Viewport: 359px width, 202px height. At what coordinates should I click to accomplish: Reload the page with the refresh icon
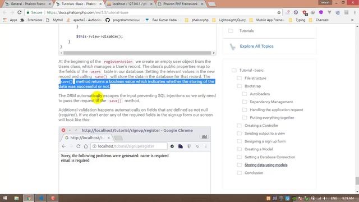coord(20,12)
